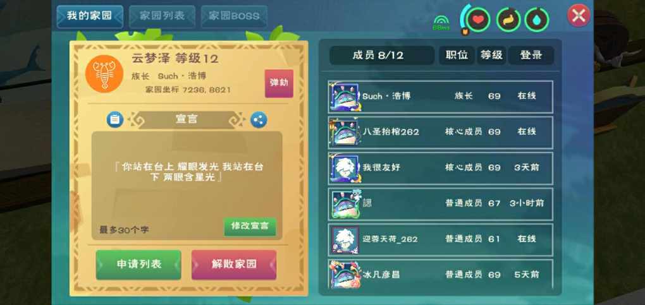Tap the yellow stomach hunger indicator
The width and height of the screenshot is (645, 305).
(x=508, y=20)
